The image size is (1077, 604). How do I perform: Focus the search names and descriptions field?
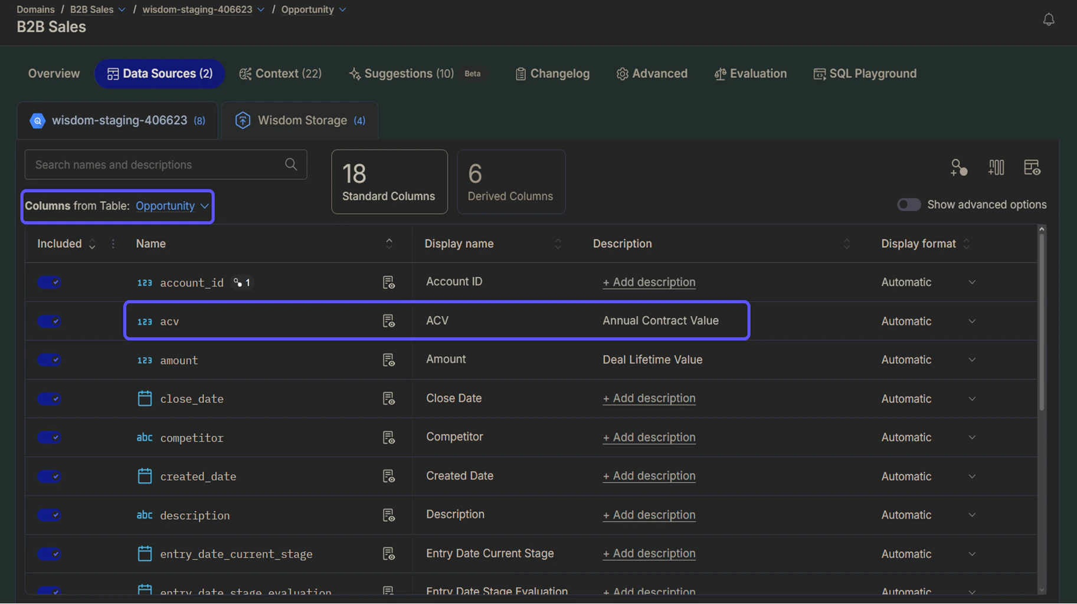click(166, 165)
